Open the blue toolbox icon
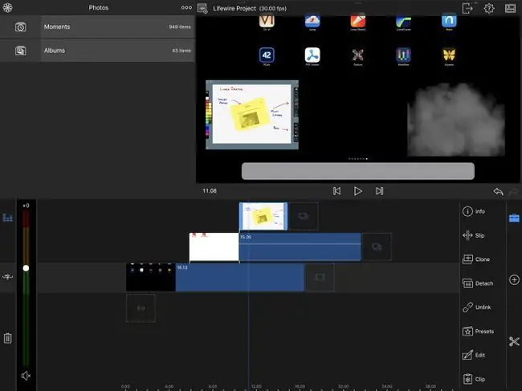Image resolution: width=522 pixels, height=391 pixels. pyautogui.click(x=514, y=218)
